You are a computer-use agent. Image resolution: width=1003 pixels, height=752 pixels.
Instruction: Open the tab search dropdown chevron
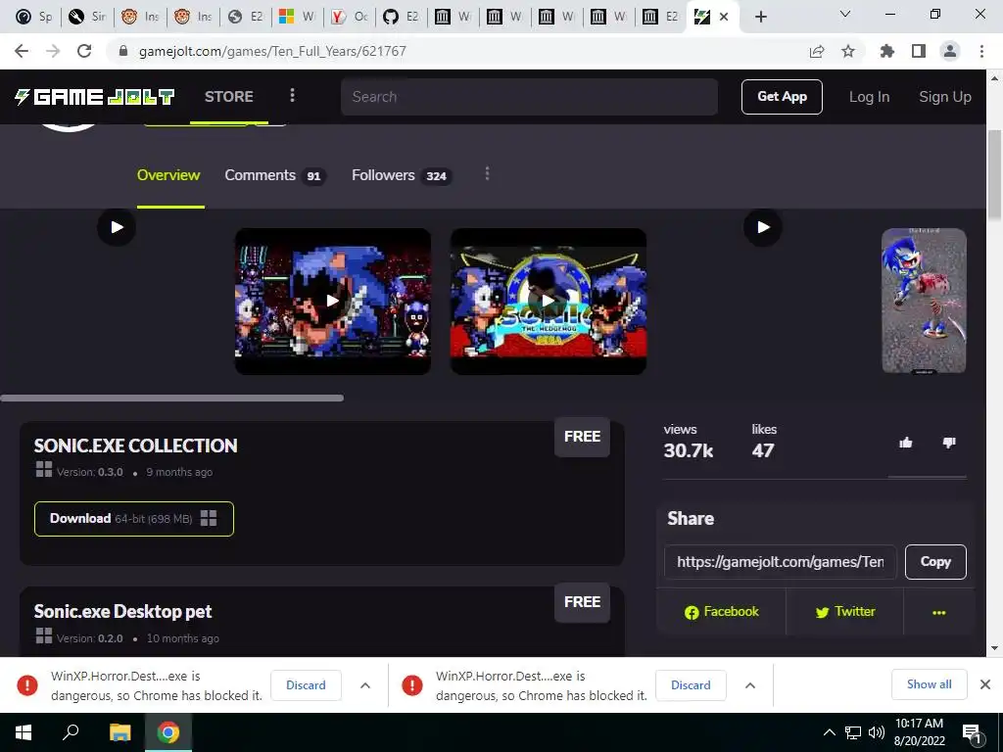tap(845, 14)
